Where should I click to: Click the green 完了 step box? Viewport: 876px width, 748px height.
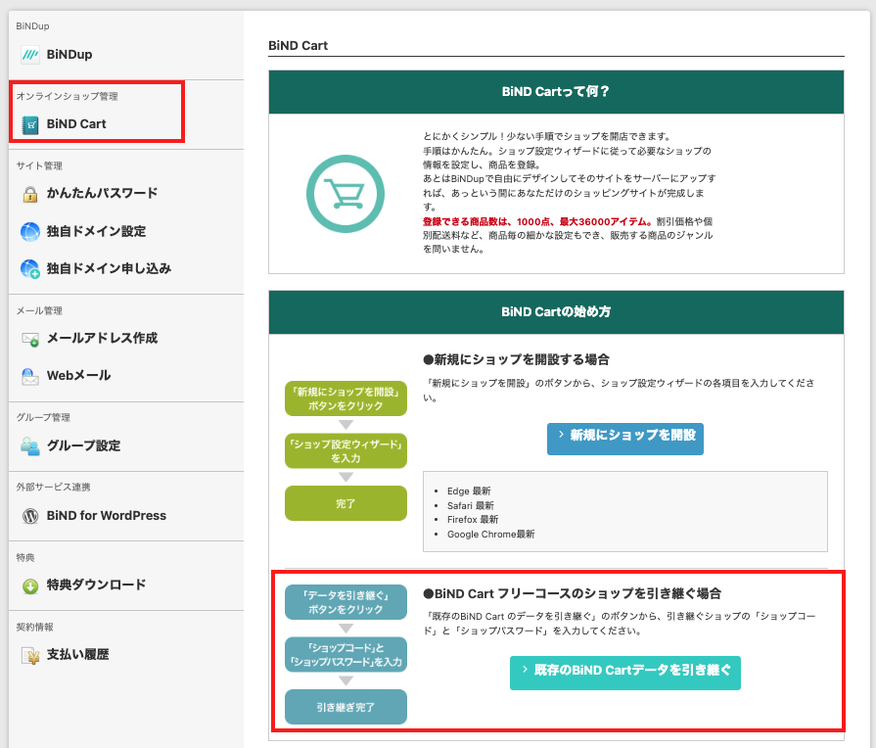click(x=346, y=503)
